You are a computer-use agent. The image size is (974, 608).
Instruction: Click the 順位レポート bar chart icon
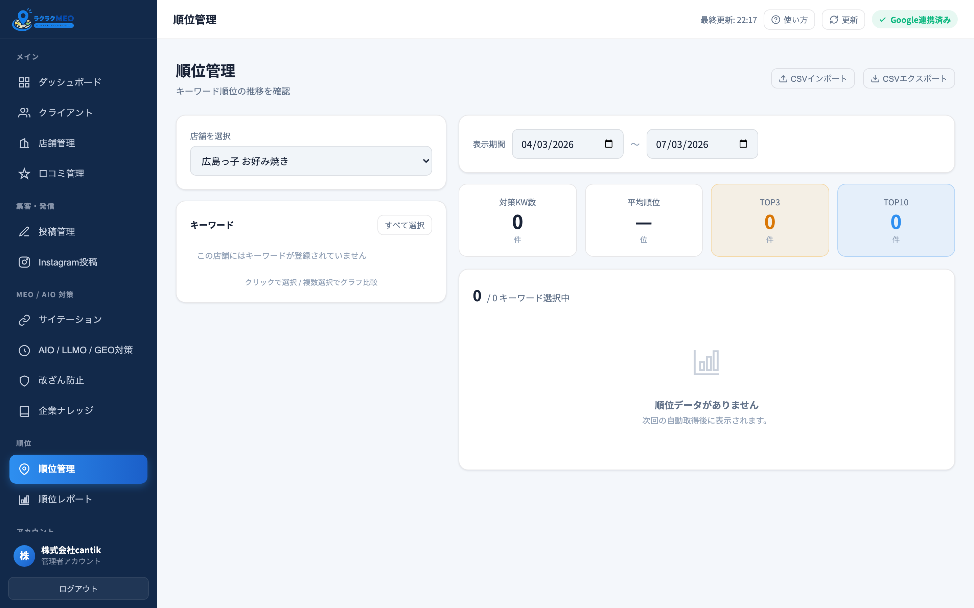[24, 500]
